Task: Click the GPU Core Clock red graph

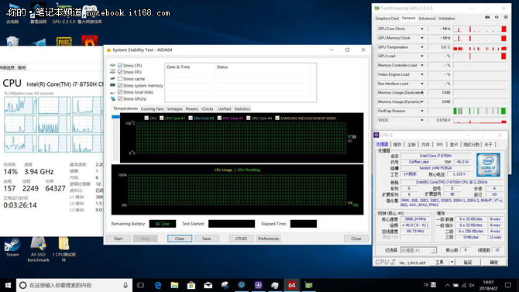Action: 480,29
